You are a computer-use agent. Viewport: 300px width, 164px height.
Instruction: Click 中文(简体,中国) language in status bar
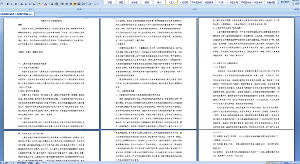tap(25, 163)
